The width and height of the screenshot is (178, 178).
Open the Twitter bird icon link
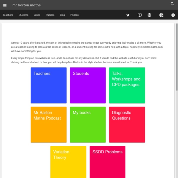pos(128,15)
